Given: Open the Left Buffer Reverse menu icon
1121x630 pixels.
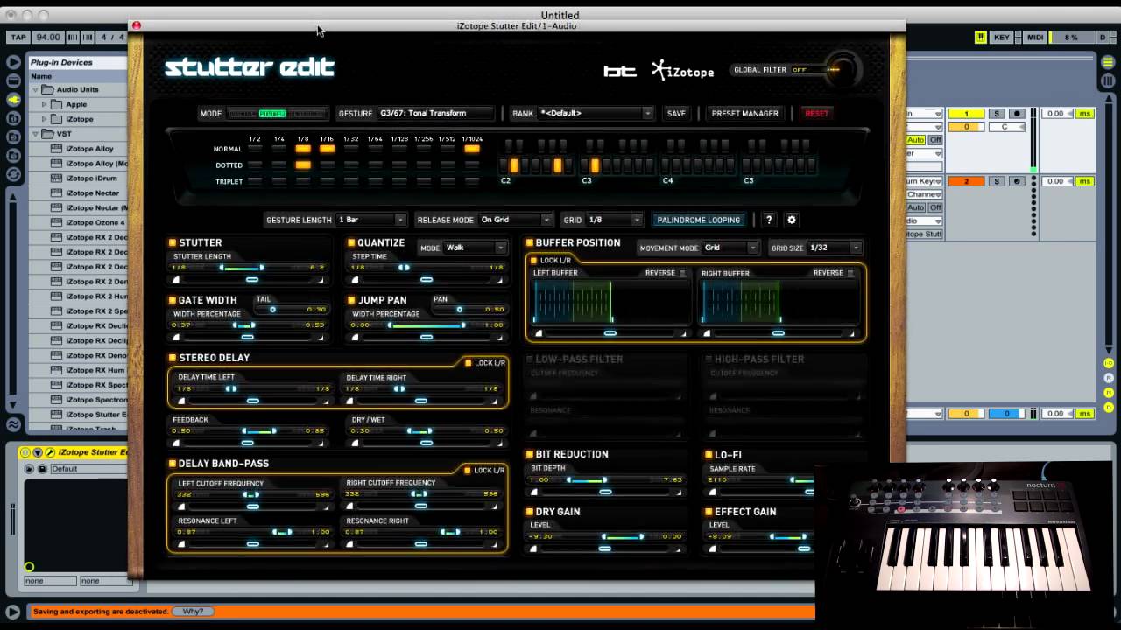Looking at the screenshot, I should click(683, 273).
